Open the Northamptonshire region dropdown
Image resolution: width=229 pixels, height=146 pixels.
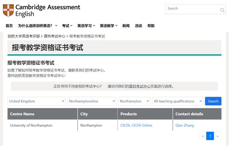pos(92,101)
